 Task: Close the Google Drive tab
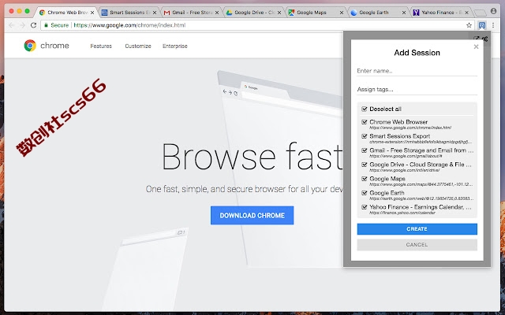[x=279, y=13]
